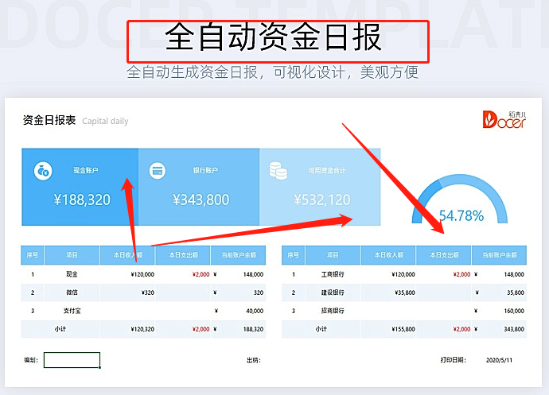
Task: Click the 40,000 balance in 支付宝 row
Action: pos(255,311)
